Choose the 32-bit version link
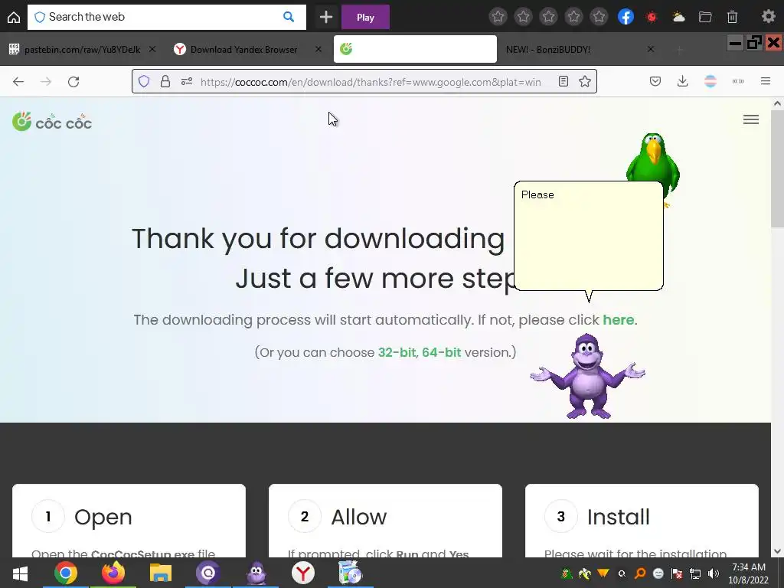The width and height of the screenshot is (784, 588). pos(397,352)
